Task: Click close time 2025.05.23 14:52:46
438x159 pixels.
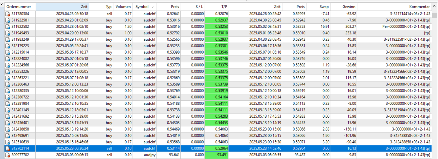Action: click(265, 148)
